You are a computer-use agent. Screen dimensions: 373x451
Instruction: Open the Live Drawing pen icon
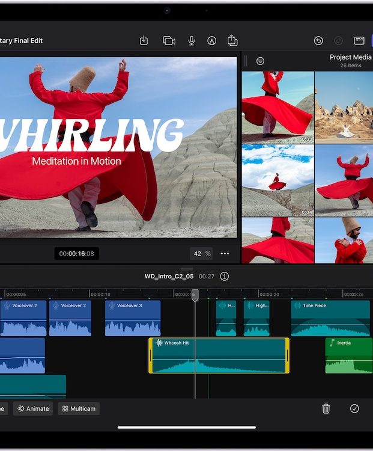click(211, 40)
